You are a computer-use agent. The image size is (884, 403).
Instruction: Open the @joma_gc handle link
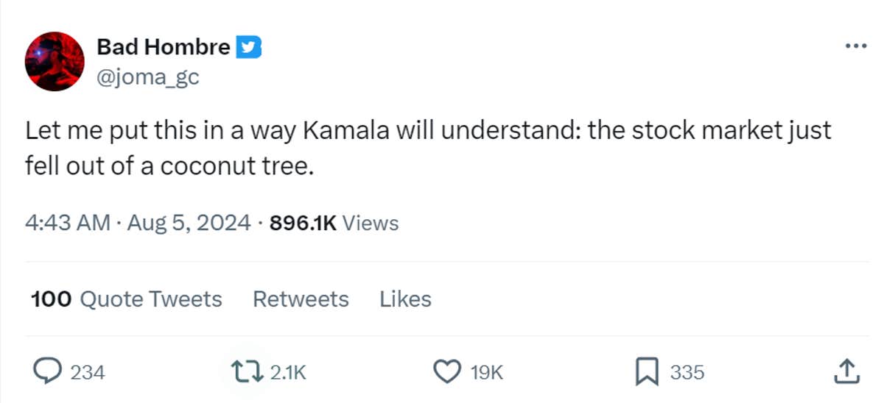pyautogui.click(x=147, y=76)
